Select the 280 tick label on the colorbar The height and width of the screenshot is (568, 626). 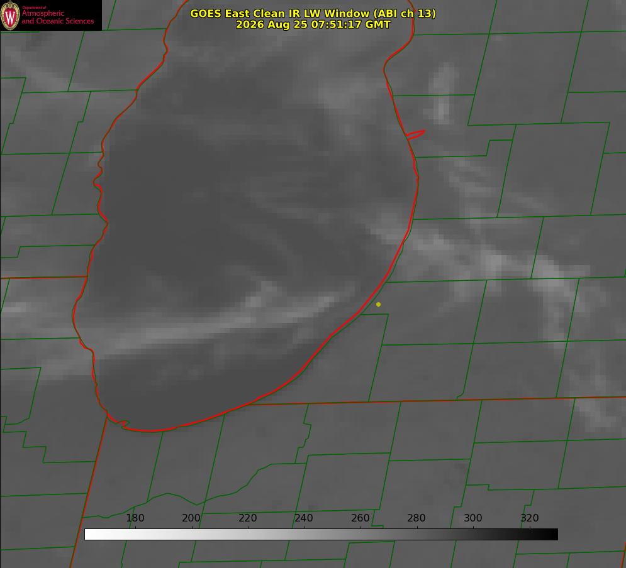tap(416, 518)
